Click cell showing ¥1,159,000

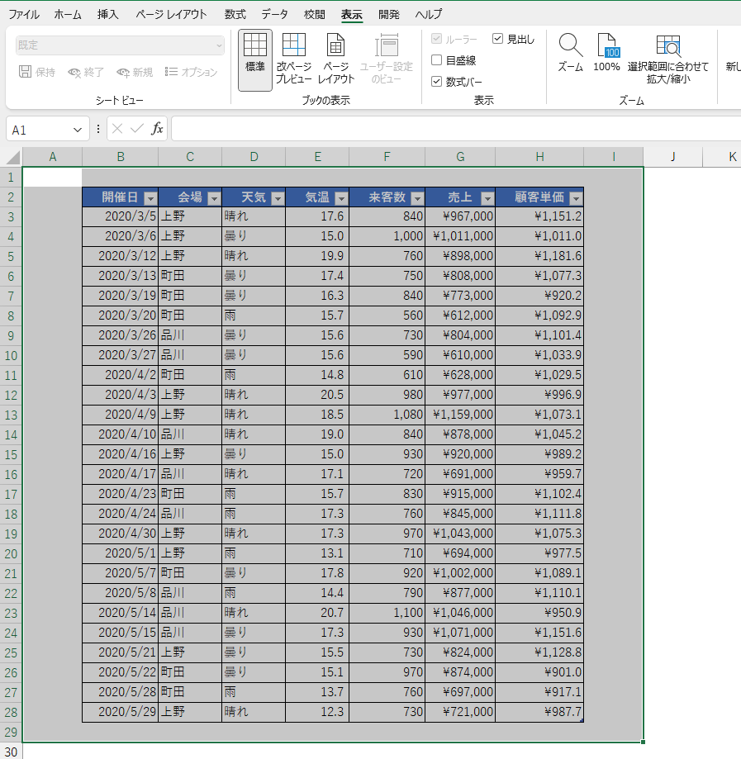pos(460,415)
